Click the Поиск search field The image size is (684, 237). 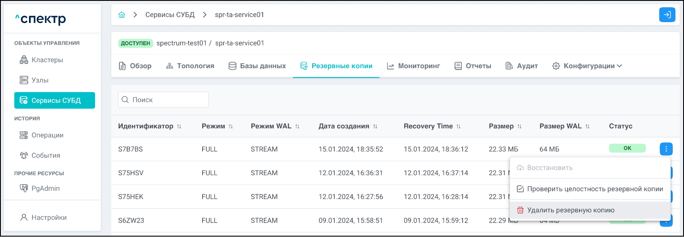coord(163,100)
